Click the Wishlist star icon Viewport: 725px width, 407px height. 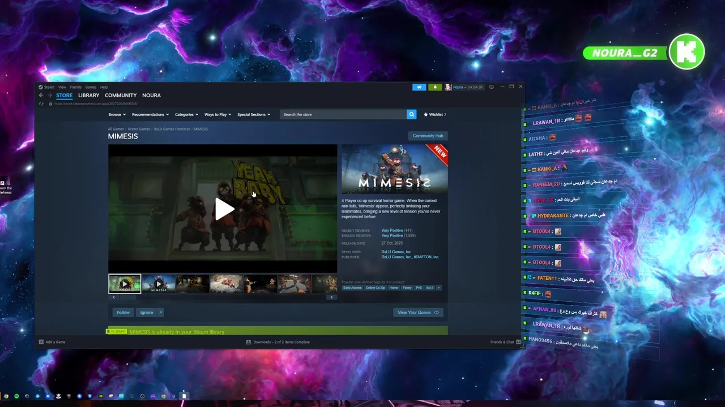(x=426, y=114)
